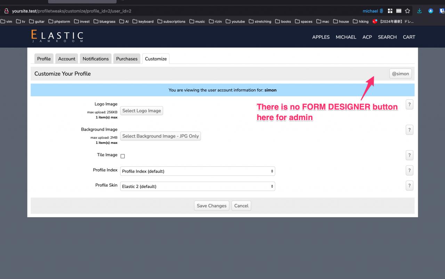
Task: Open the hiking bookmarks folder
Action: tap(361, 22)
